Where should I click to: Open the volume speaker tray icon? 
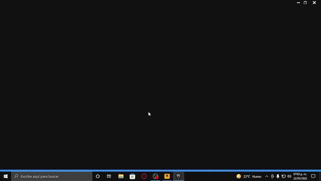[289, 176]
